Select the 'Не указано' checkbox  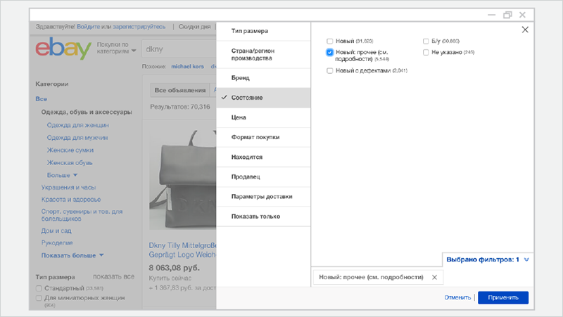pyautogui.click(x=426, y=52)
